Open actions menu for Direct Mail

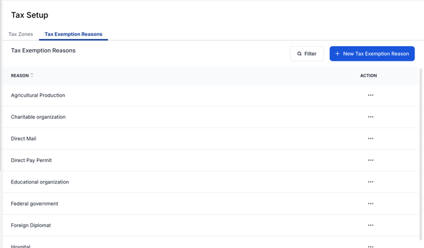[x=370, y=139]
